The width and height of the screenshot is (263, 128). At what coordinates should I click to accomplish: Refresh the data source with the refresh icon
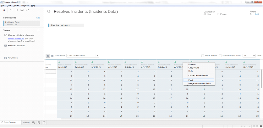tap(27, 10)
